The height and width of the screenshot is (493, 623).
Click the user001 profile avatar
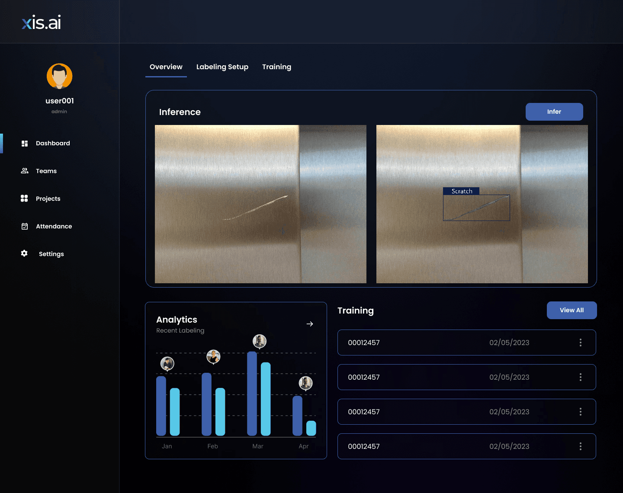point(59,76)
